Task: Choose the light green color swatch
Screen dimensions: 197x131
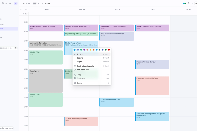Action: tap(81, 50)
